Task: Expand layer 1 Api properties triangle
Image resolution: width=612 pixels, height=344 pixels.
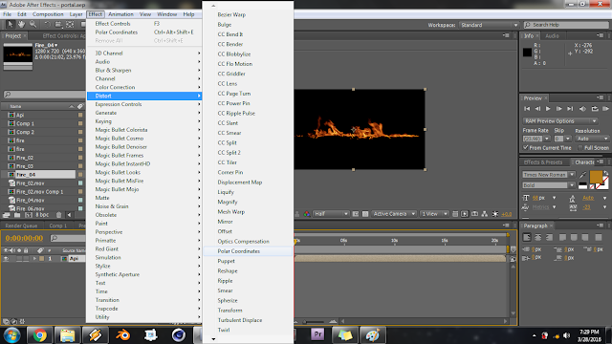Action: (x=35, y=259)
